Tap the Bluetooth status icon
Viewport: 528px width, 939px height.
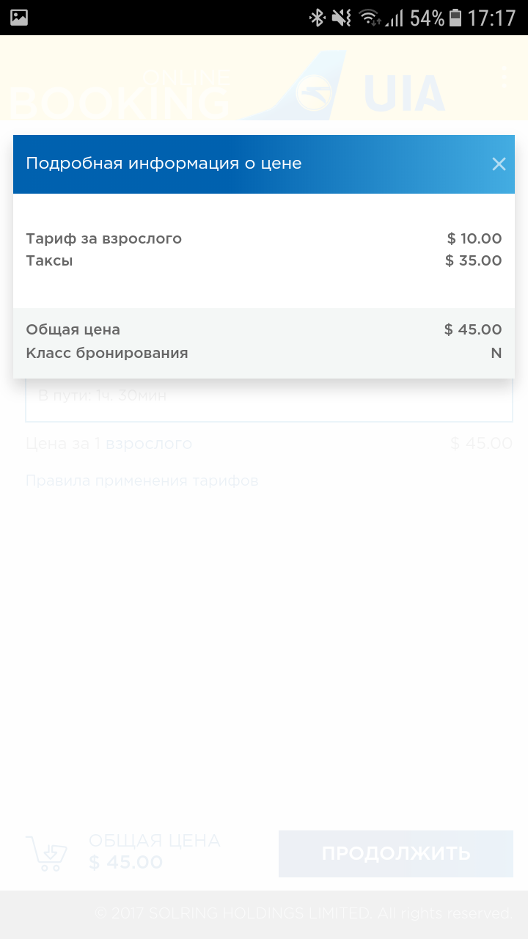(317, 18)
